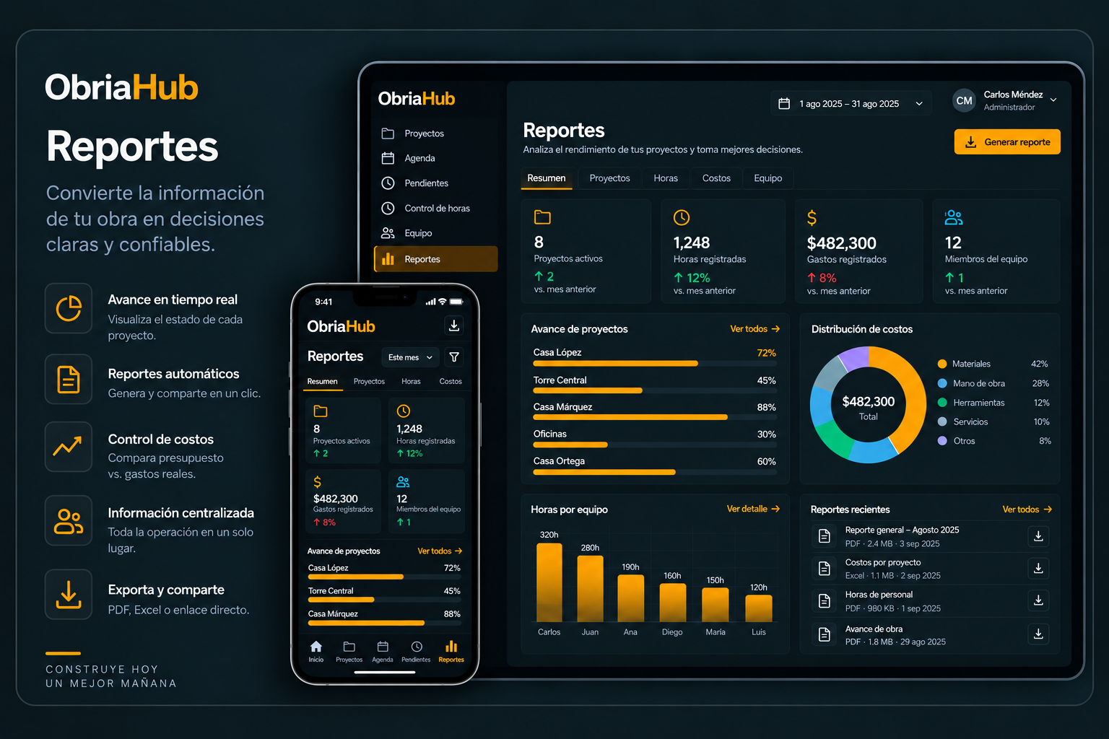Click the Herramientas 12% legend row
Viewport: 1109px width, 739px height.
tap(993, 403)
